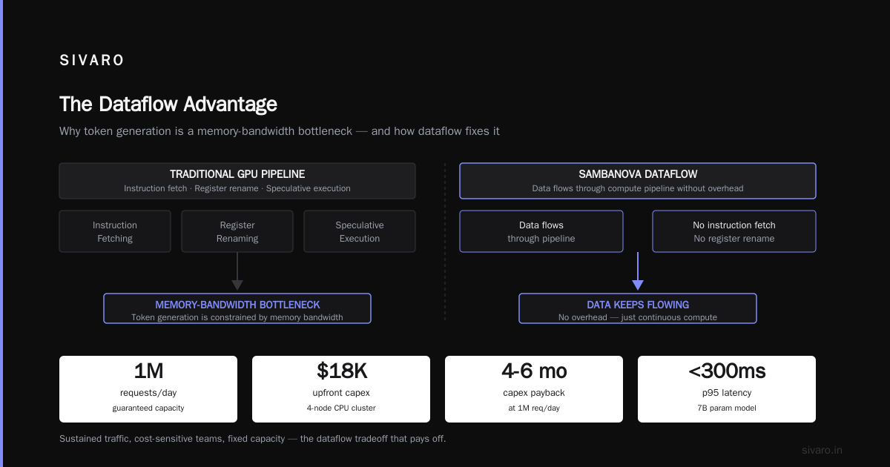Click the subtitle about memory-bandwidth bottleneck
Image resolution: width=890 pixels, height=467 pixels.
tap(280, 131)
